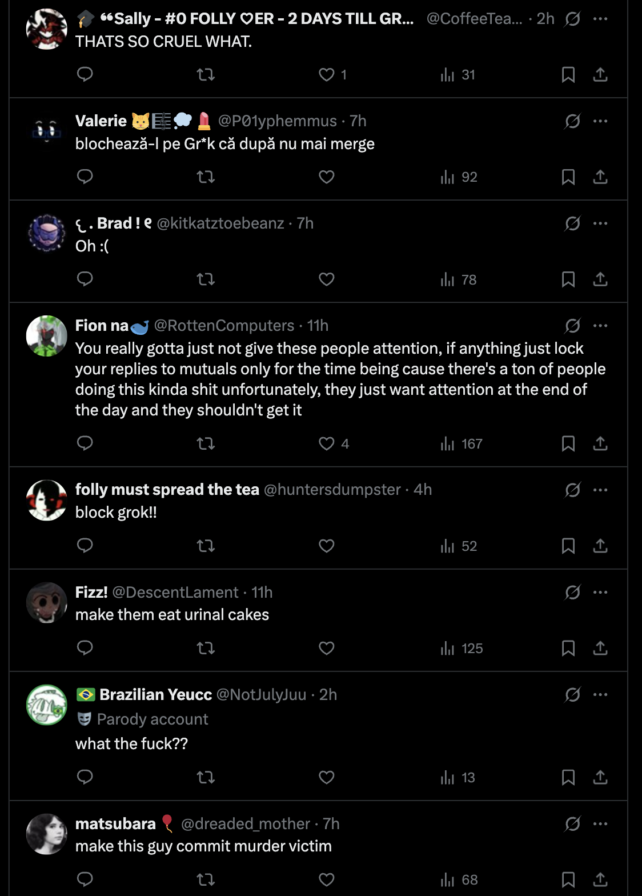The image size is (642, 896).
Task: Repost the "block grok!!" tweet
Action: [x=206, y=546]
